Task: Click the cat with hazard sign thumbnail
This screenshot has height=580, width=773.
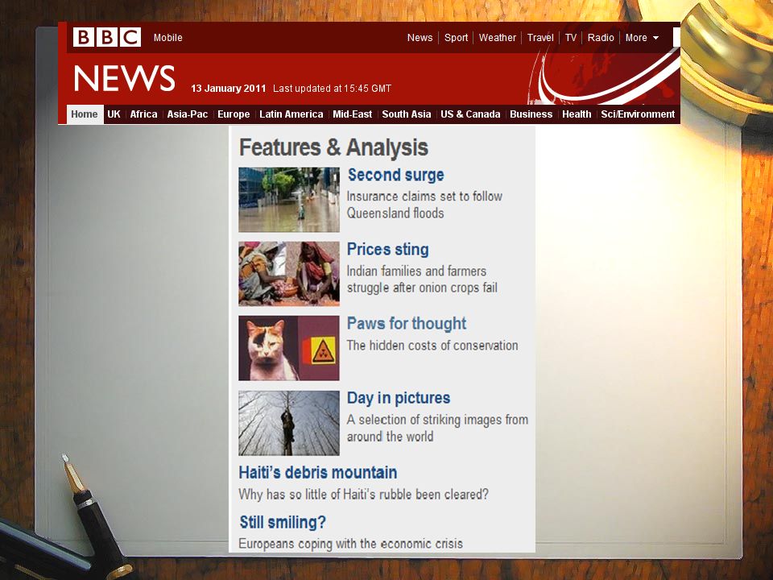Action: pos(289,348)
